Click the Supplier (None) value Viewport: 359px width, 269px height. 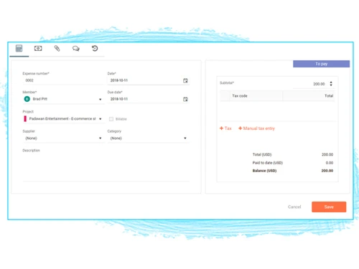click(32, 138)
